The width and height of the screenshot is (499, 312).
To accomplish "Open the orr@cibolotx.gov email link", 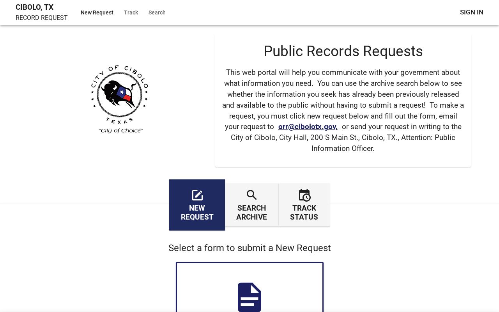I will [308, 127].
